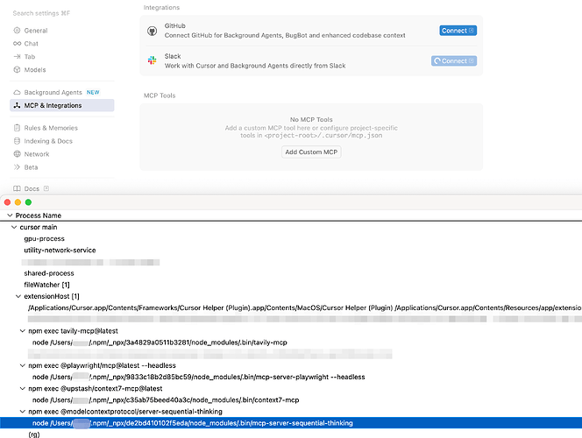This screenshot has width=582, height=438.
Task: Collapse the Process Name column chevron
Action: (10, 215)
